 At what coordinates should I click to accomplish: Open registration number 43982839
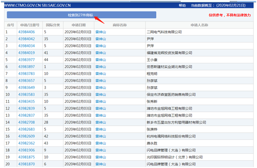(27, 109)
